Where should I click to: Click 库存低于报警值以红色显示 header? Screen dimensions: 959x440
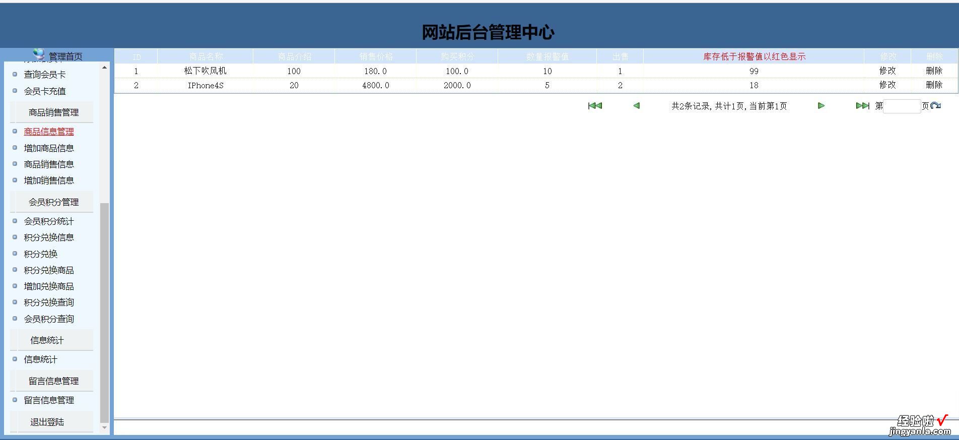[x=754, y=56]
